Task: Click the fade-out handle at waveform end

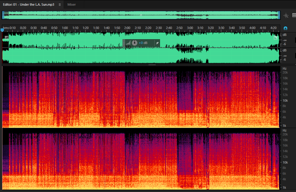Action: coord(276,38)
